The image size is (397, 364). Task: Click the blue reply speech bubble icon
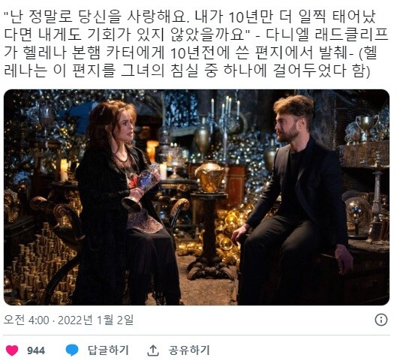pos(72,350)
